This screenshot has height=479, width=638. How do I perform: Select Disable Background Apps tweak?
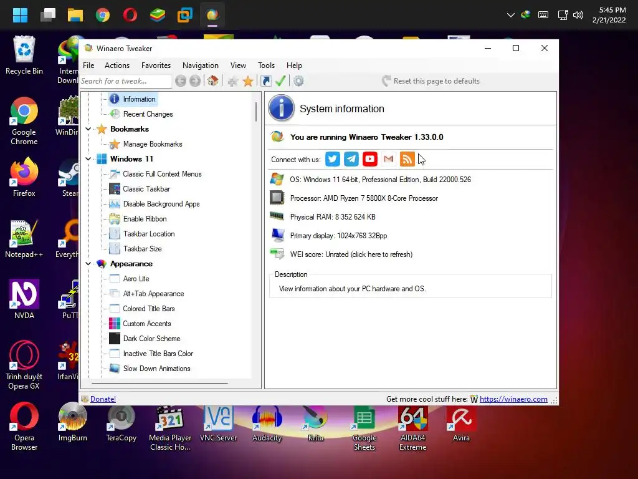click(x=161, y=204)
